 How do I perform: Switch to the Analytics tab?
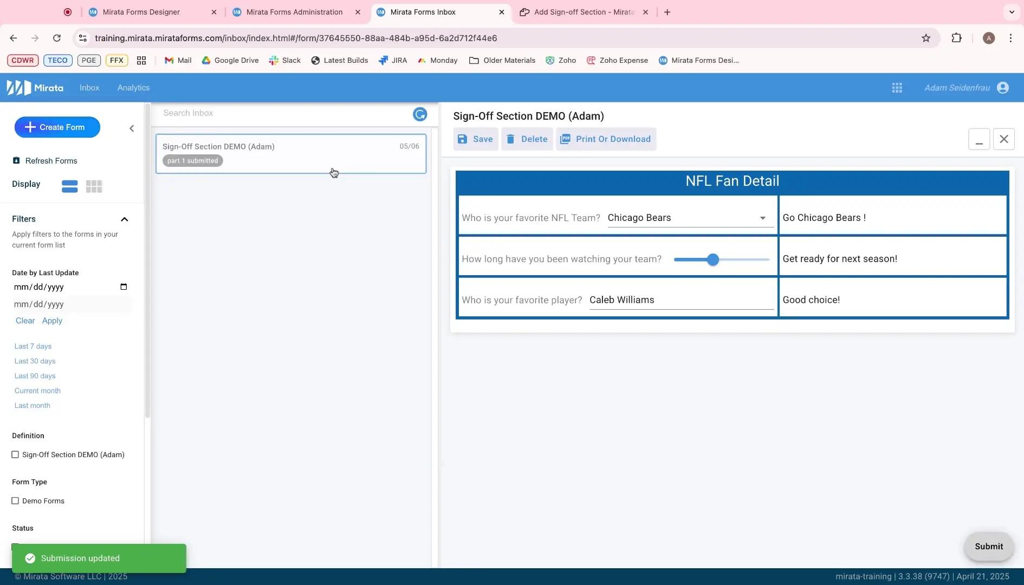pyautogui.click(x=133, y=87)
